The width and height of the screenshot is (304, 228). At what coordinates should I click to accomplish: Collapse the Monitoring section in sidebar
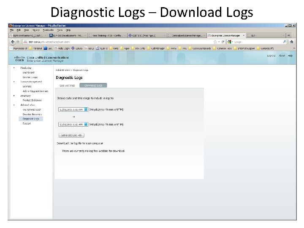point(14,68)
